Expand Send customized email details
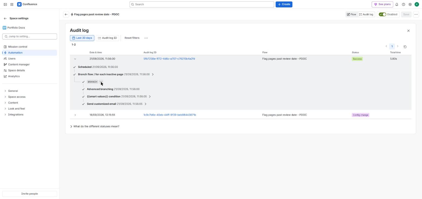The height and width of the screenshot is (199, 422). click(x=146, y=104)
